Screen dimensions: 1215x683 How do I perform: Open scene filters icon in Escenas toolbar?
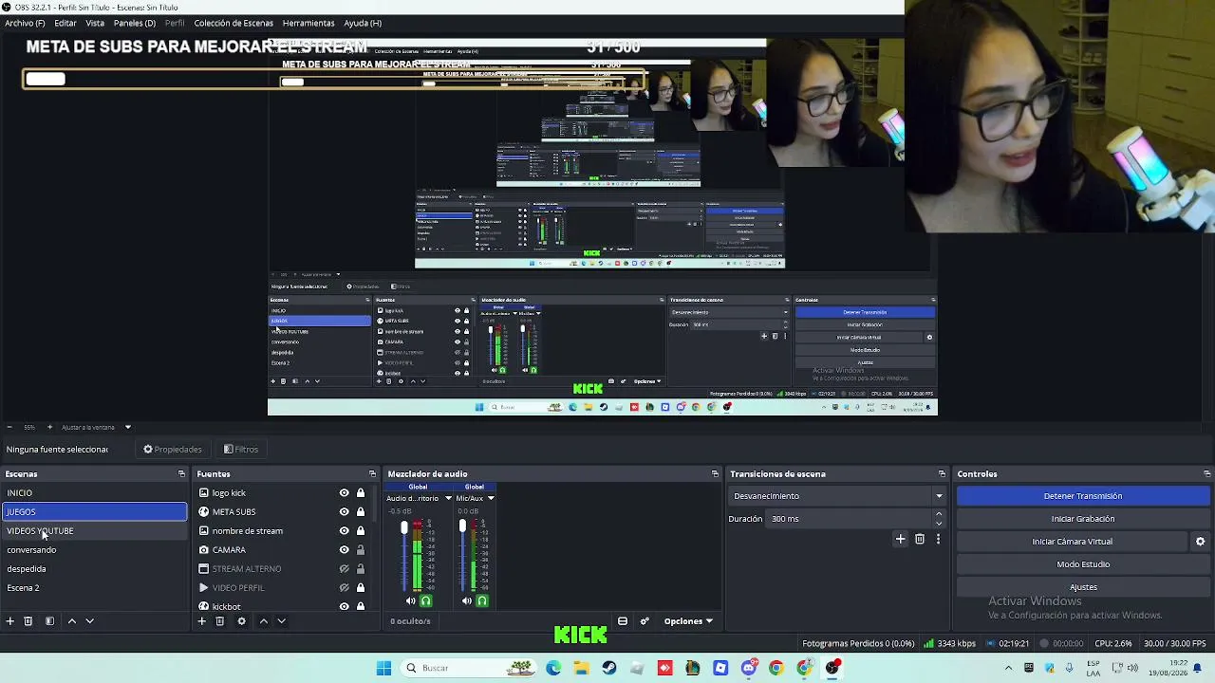[49, 621]
